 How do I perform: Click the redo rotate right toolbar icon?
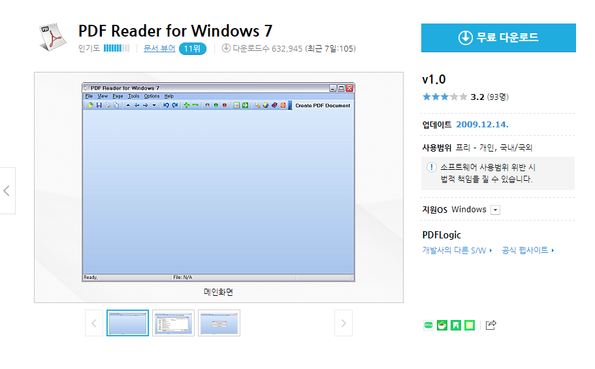click(x=174, y=105)
